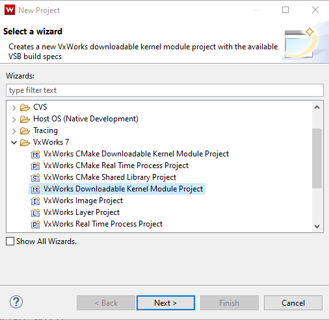The image size is (329, 320).
Task: Click the Host OS folder icon
Action: pyautogui.click(x=25, y=119)
